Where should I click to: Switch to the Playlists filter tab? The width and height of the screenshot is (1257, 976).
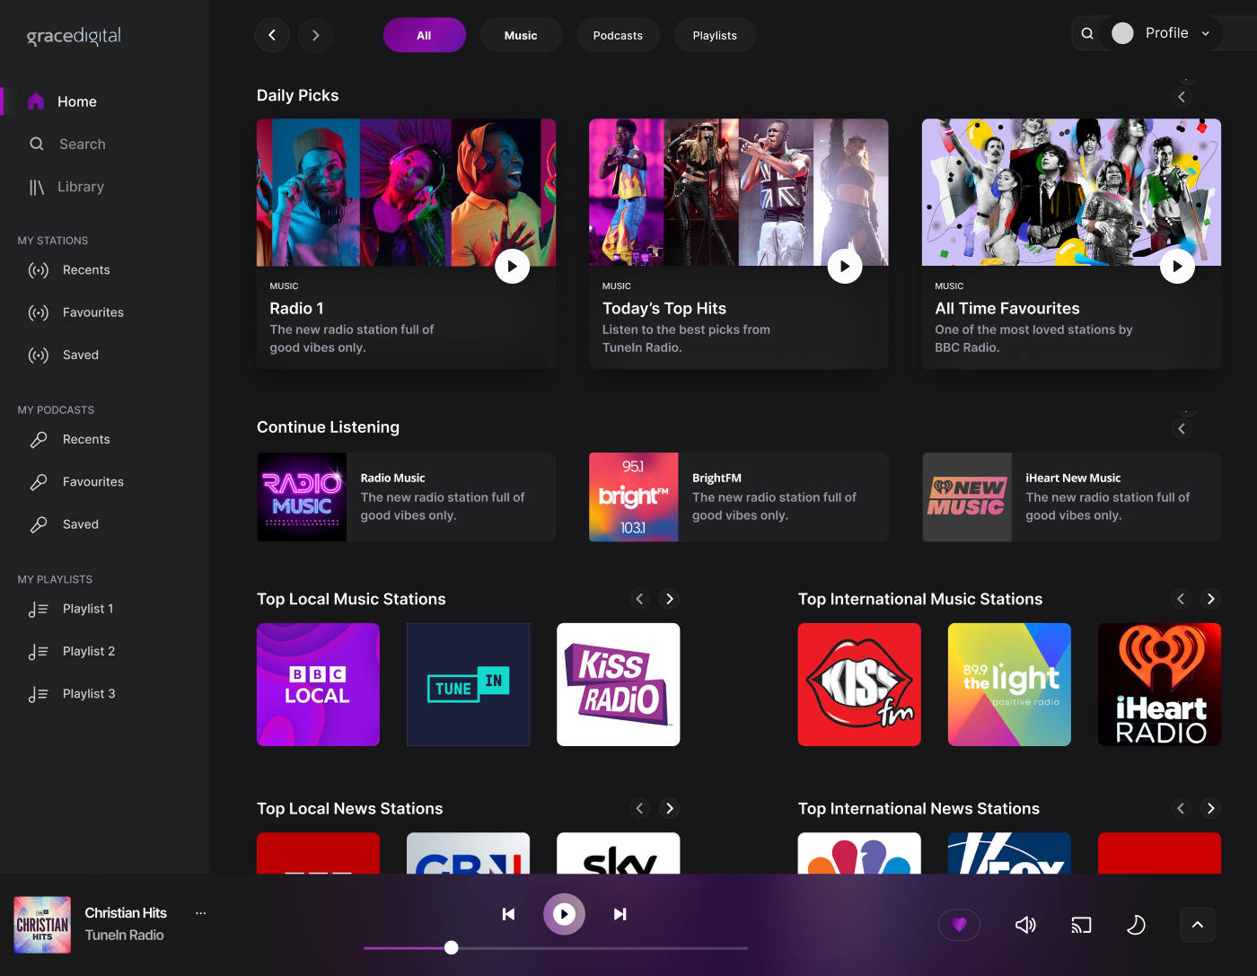(x=715, y=35)
